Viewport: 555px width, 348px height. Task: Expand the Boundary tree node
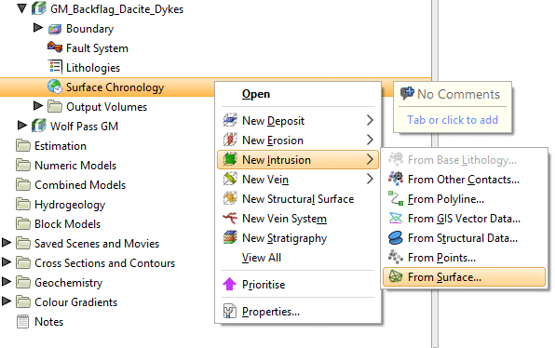click(38, 28)
